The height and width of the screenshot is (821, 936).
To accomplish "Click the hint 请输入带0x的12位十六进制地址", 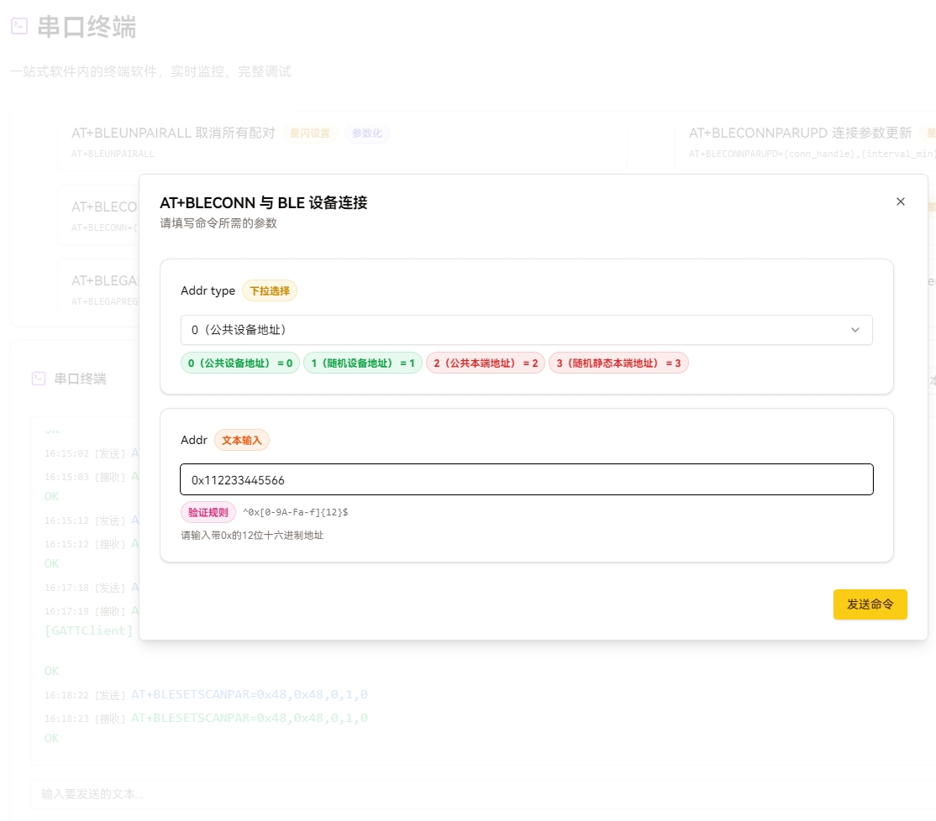I will [x=252, y=536].
